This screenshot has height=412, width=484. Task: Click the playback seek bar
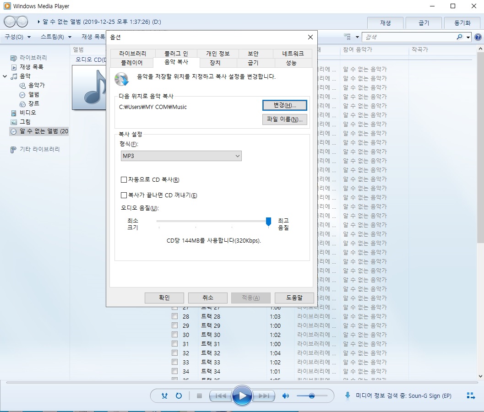pyautogui.click(x=242, y=383)
